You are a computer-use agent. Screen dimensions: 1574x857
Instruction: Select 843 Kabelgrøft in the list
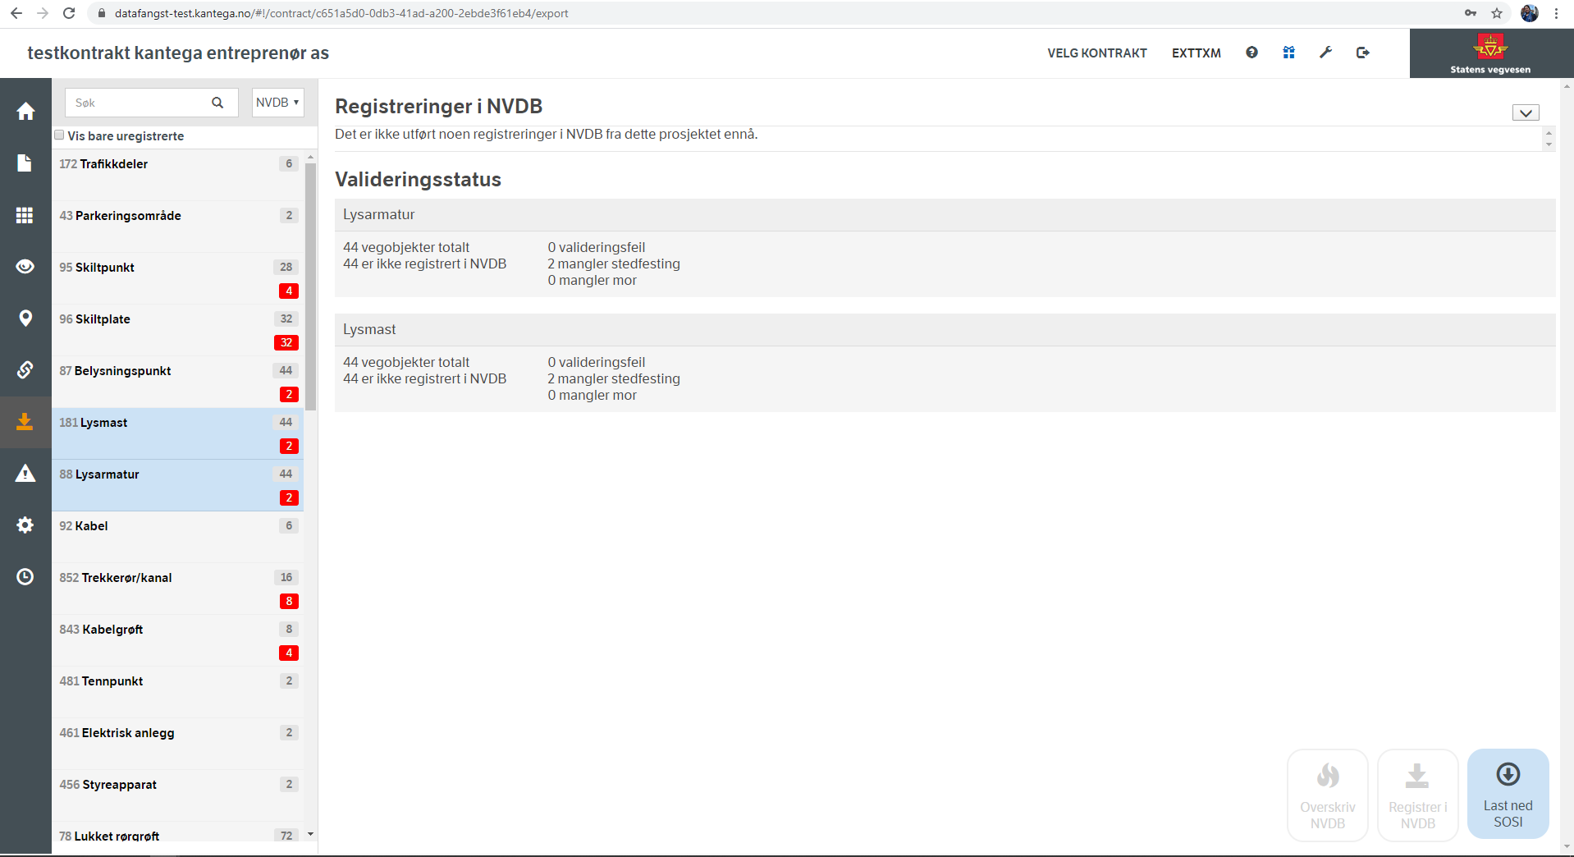click(177, 640)
